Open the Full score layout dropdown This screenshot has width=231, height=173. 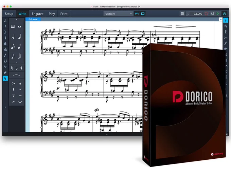pyautogui.click(x=118, y=14)
